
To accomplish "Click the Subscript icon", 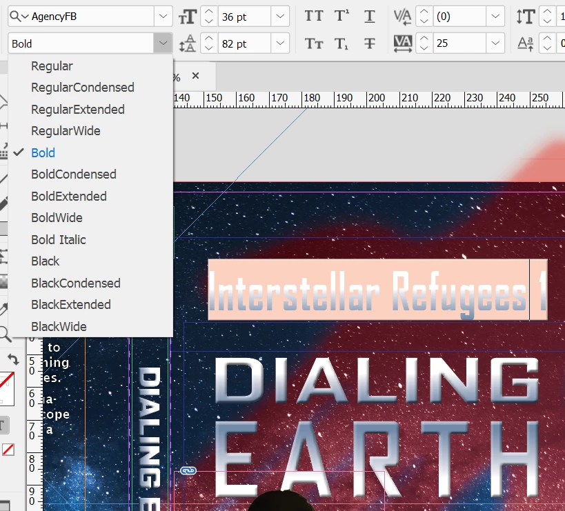I will 341,44.
